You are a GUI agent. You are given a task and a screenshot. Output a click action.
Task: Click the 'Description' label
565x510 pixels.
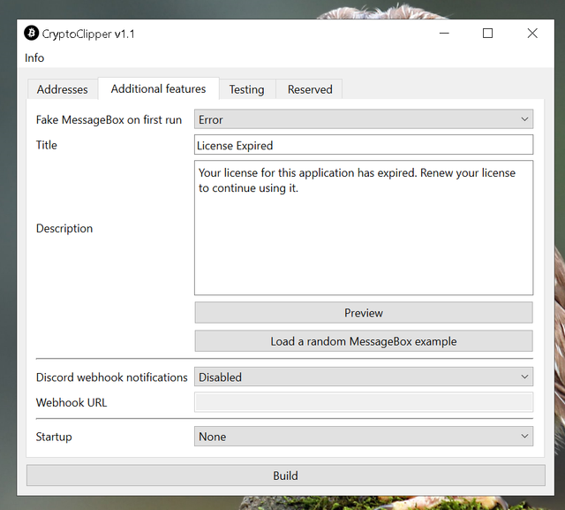pyautogui.click(x=64, y=228)
